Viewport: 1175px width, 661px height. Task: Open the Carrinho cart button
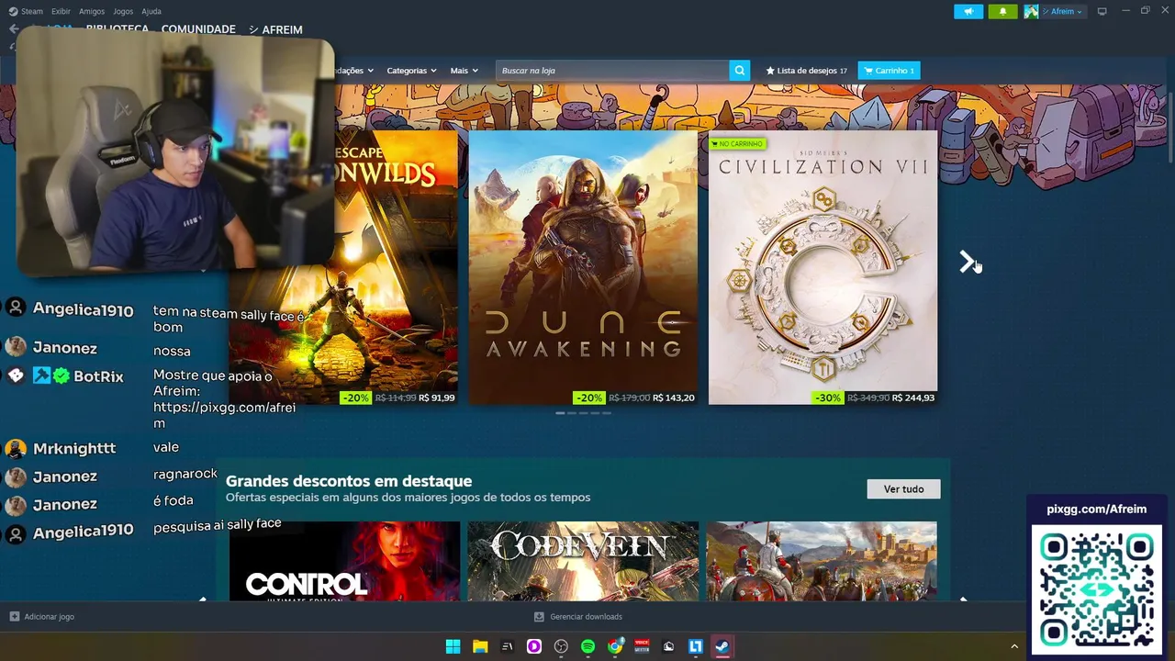pyautogui.click(x=889, y=71)
